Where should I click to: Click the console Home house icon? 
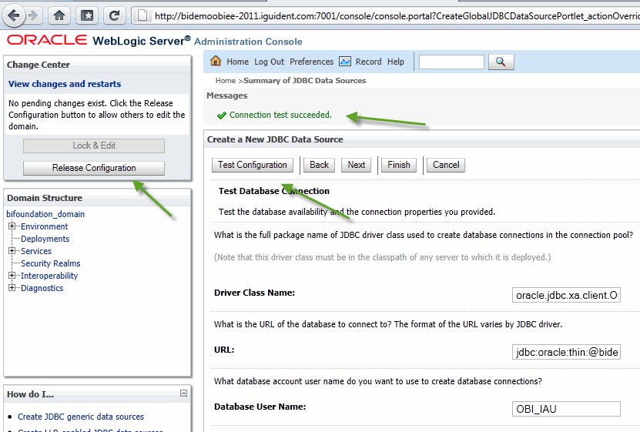[216, 61]
